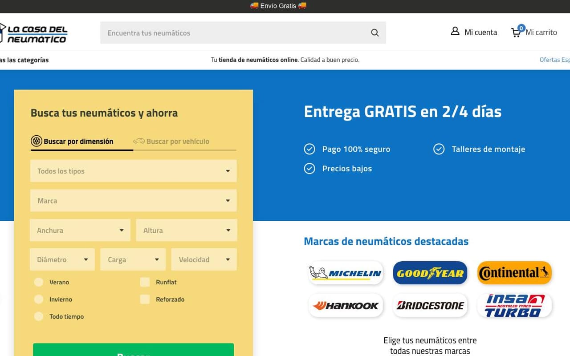Expand the Anchura dropdown

click(80, 230)
